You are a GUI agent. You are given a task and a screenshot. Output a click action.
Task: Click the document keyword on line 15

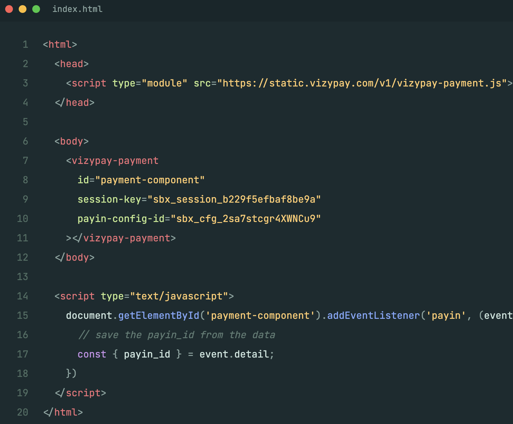tap(89, 316)
